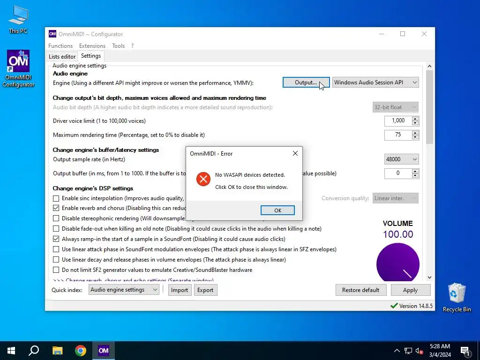Open This PC desktop icon
This screenshot has width=480, height=360.
[18, 19]
